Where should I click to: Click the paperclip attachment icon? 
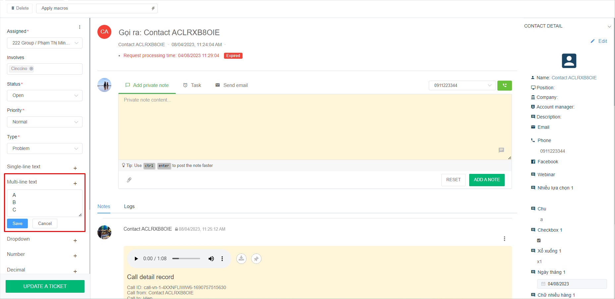[x=129, y=180]
